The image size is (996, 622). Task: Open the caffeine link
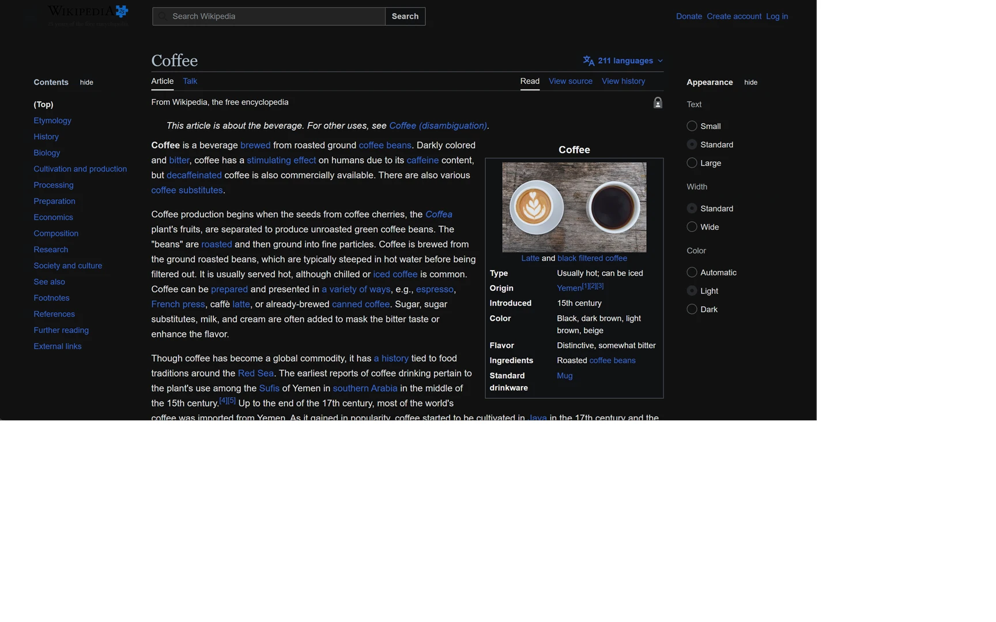pos(422,160)
